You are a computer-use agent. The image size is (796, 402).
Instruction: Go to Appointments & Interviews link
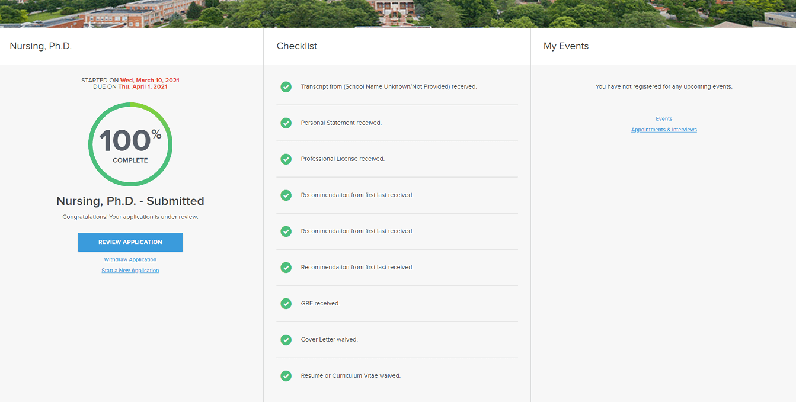[664, 130]
